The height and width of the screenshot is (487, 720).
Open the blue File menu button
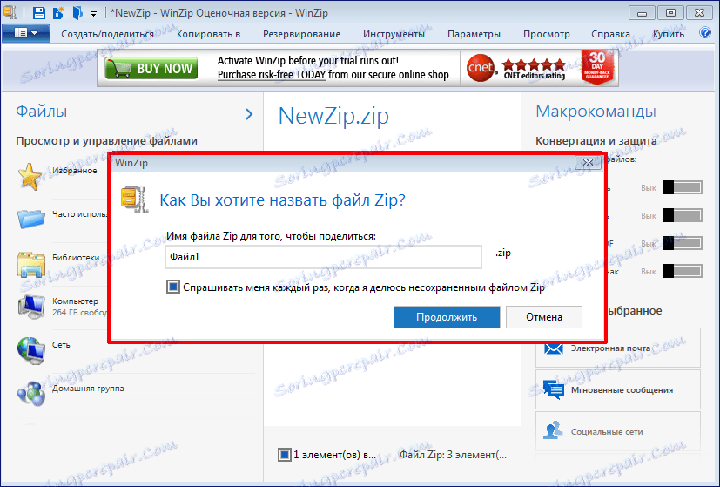tap(26, 33)
